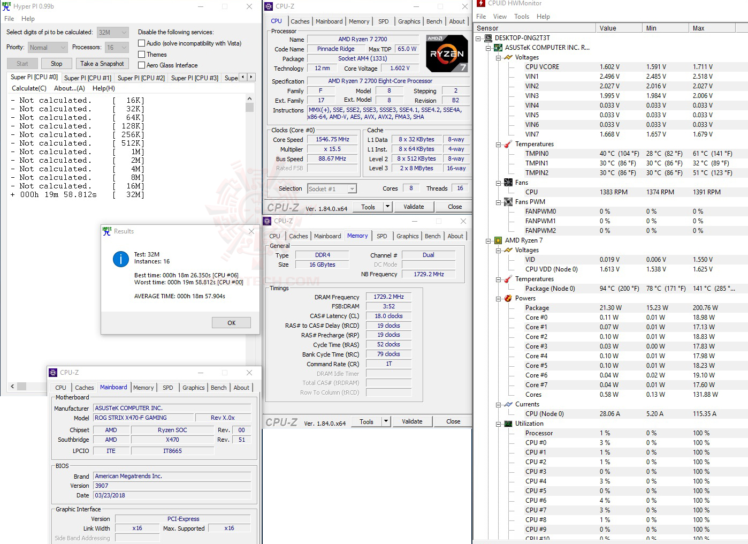Viewport: 748px width, 544px height.
Task: Open the digits of pi dropdown showing 32M
Action: (x=125, y=32)
